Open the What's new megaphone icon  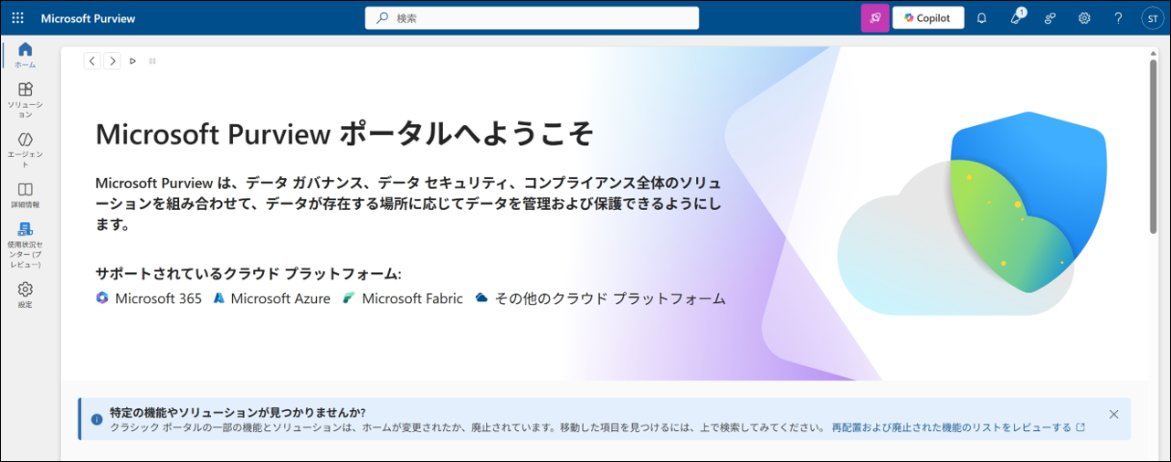pos(1016,18)
